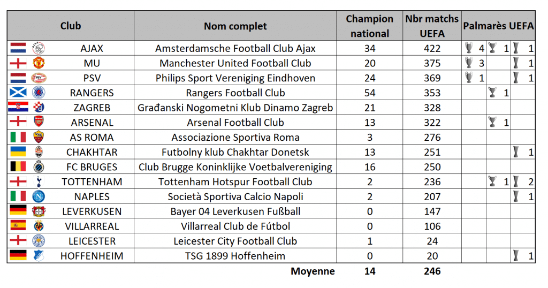Select the Belgium flag next to FC Bruges

pos(18,166)
